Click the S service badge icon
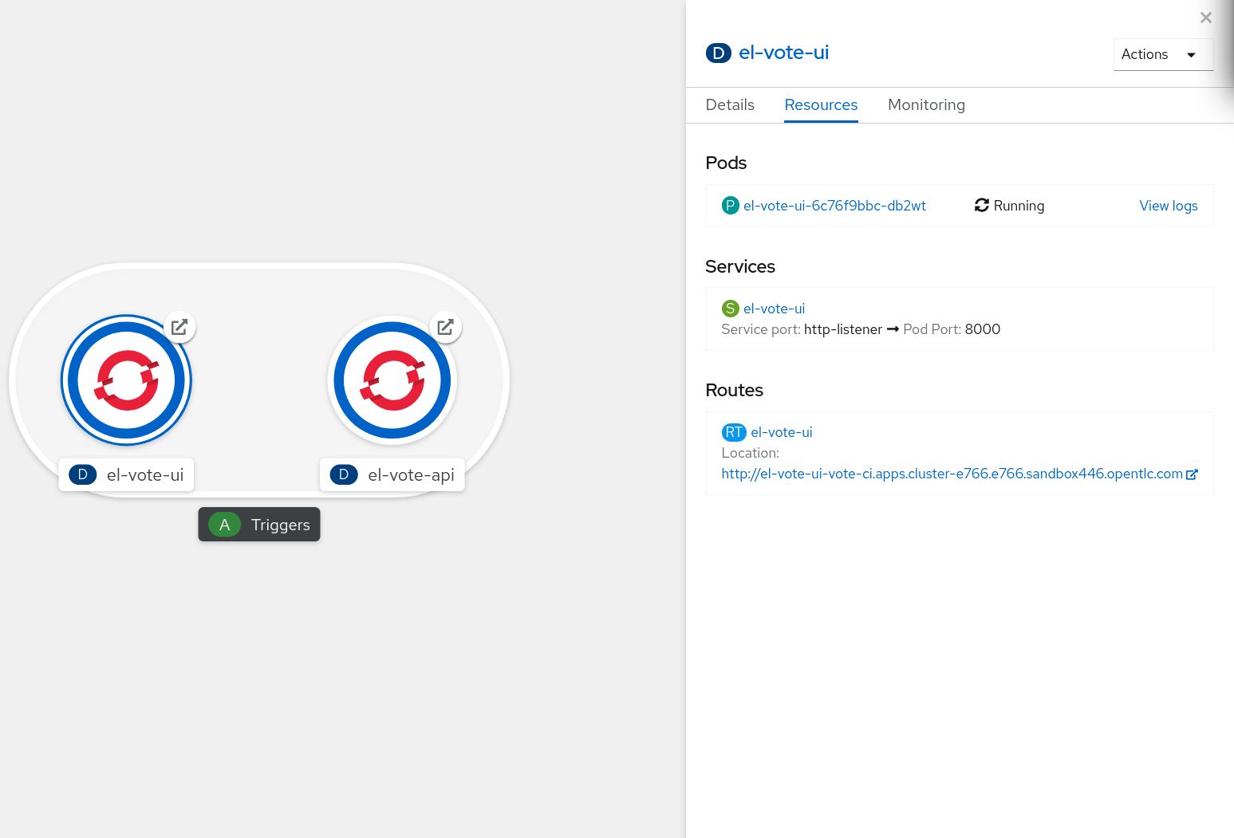1234x838 pixels. pos(731,309)
